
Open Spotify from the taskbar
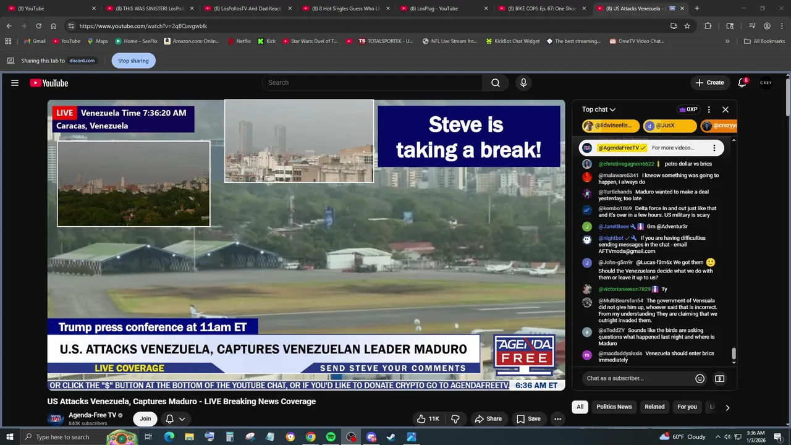click(331, 437)
